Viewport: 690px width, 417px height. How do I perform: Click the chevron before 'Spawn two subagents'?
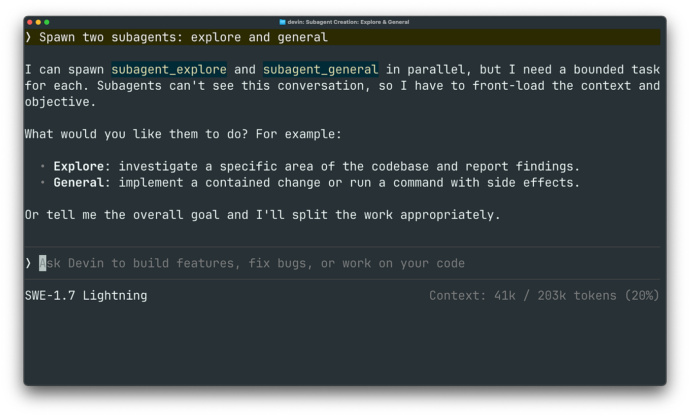point(28,37)
